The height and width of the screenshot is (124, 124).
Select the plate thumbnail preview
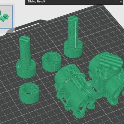[x=6, y=17]
